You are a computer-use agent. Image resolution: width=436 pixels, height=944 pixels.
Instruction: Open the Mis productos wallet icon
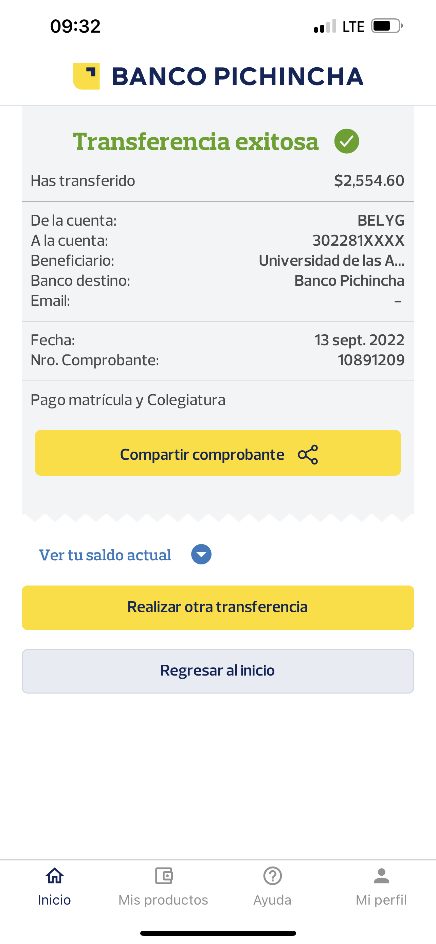(x=164, y=876)
